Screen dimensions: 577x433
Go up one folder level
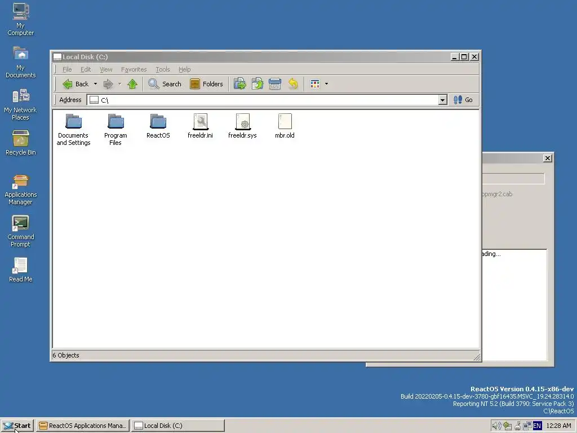(132, 84)
